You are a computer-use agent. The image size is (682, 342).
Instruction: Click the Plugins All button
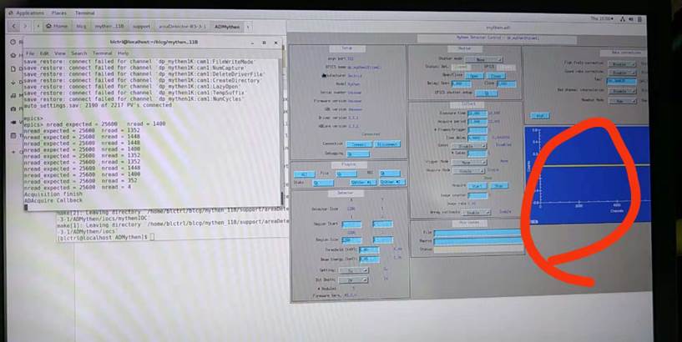click(304, 174)
